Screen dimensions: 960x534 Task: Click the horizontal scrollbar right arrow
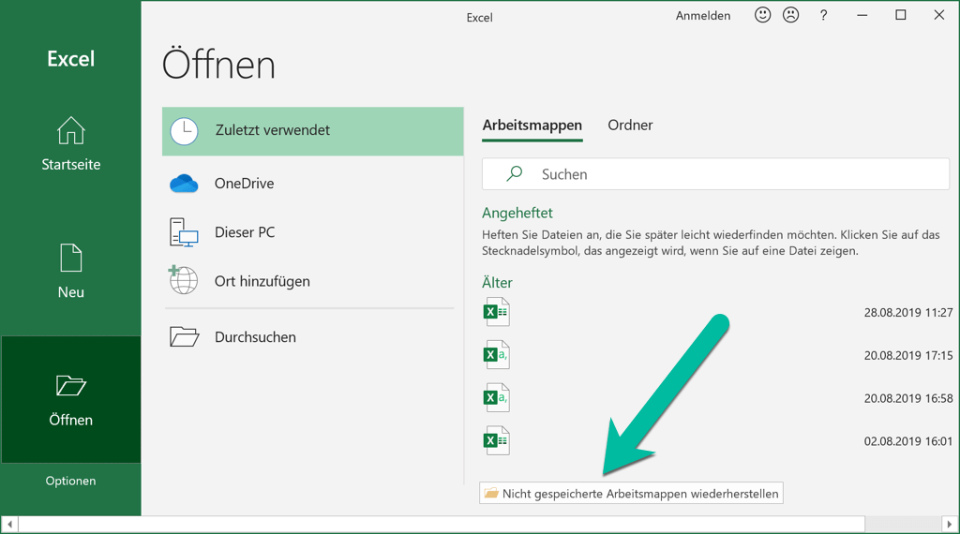coord(950,525)
